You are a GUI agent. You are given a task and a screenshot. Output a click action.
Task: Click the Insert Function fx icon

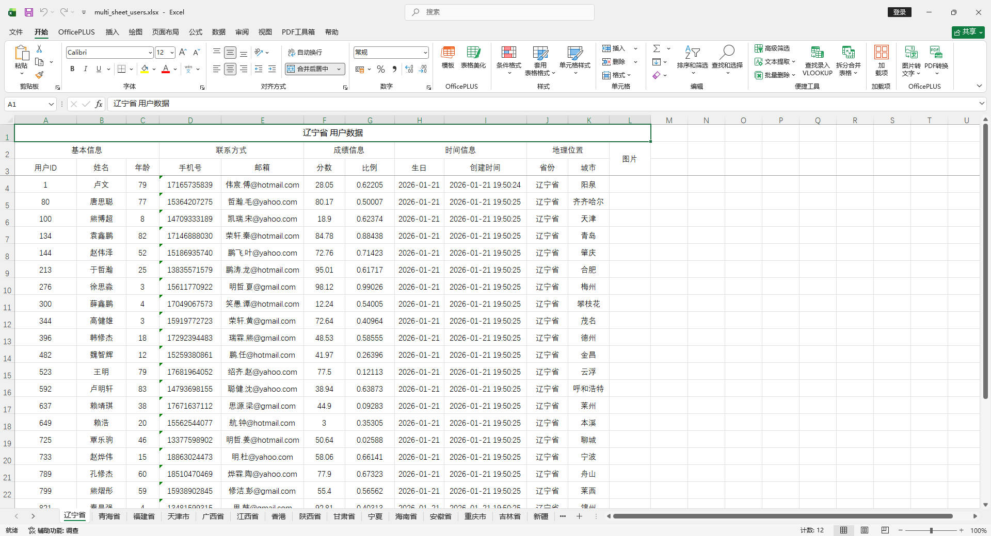pyautogui.click(x=99, y=104)
